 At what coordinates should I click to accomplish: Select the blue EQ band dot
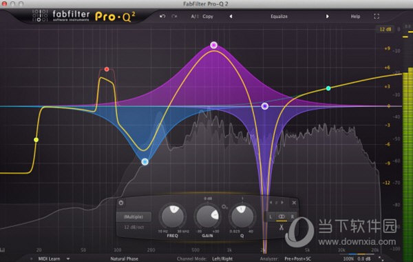[145, 162]
